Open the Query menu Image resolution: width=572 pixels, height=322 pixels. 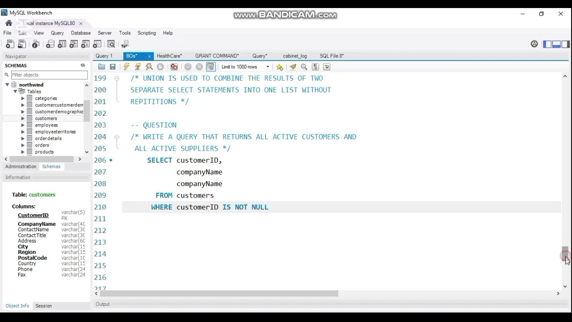pos(57,33)
